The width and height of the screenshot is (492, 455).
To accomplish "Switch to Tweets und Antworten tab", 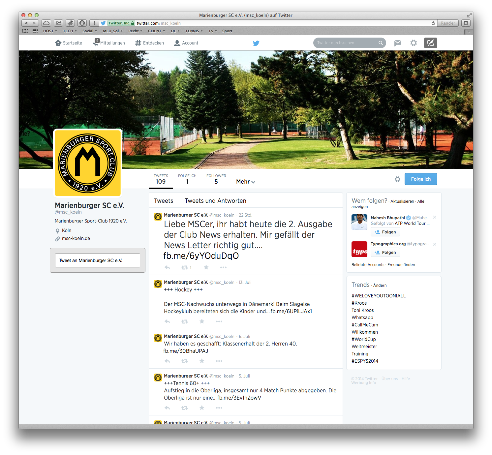I will point(215,201).
